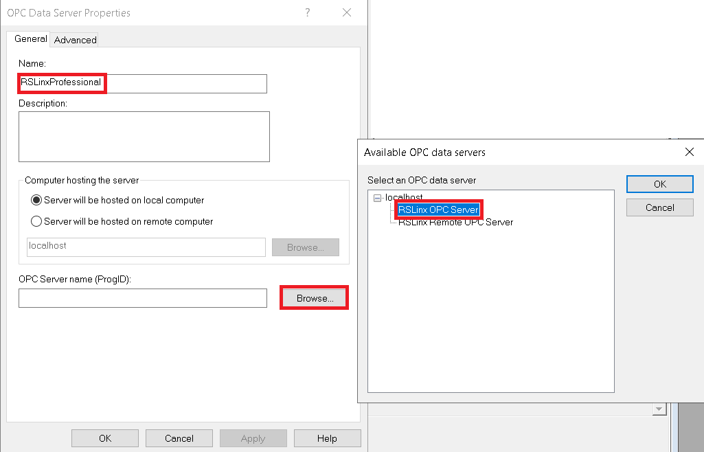This screenshot has width=704, height=452.
Task: Open Help for the properties dialog
Action: point(328,438)
